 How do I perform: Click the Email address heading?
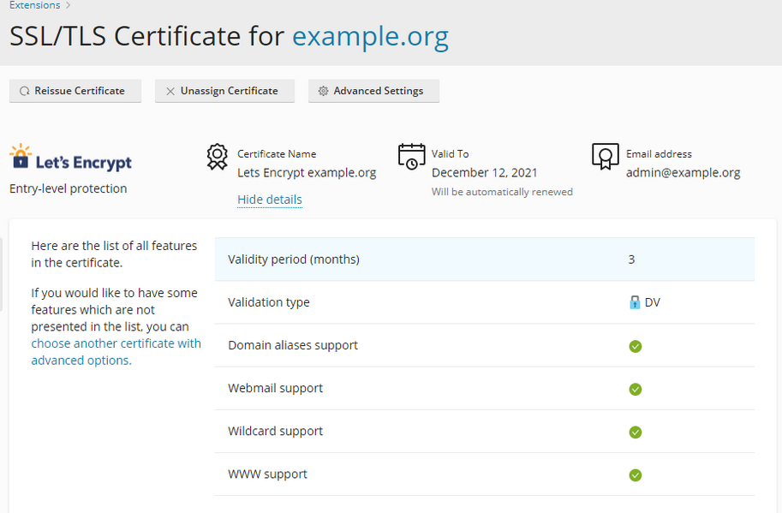pyautogui.click(x=659, y=154)
